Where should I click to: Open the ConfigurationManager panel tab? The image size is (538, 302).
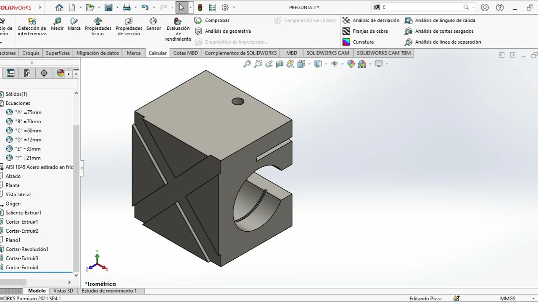click(x=27, y=73)
